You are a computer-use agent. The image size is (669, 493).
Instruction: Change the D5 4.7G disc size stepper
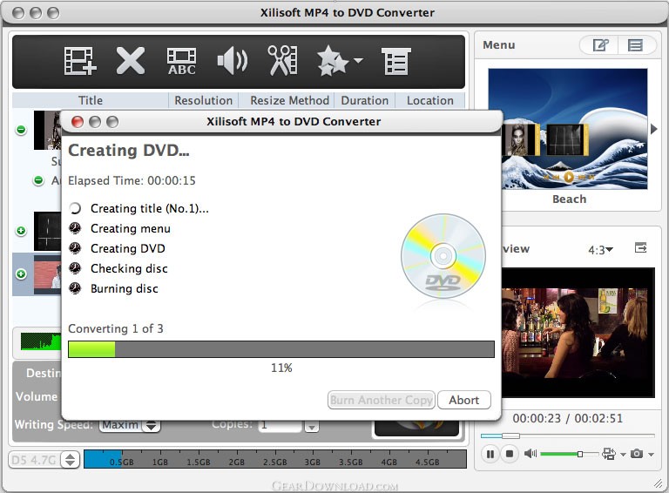coord(70,460)
